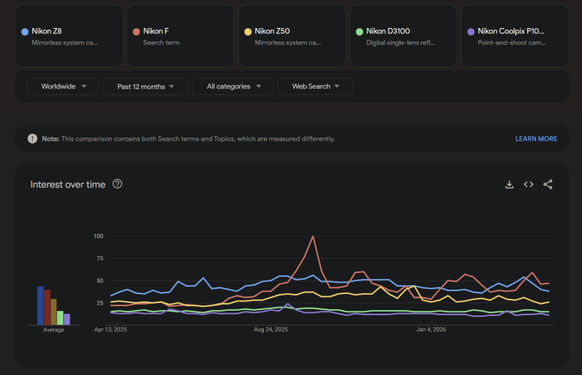582x375 pixels.
Task: Click 'Point-and-shoot cam...' subtitle
Action: [x=512, y=42]
